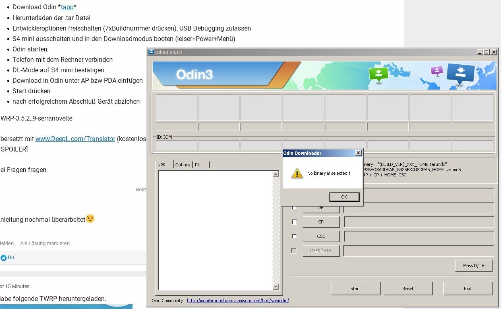Image resolution: width=501 pixels, height=309 pixels.
Task: Switch to the Log tab
Action: click(x=165, y=164)
